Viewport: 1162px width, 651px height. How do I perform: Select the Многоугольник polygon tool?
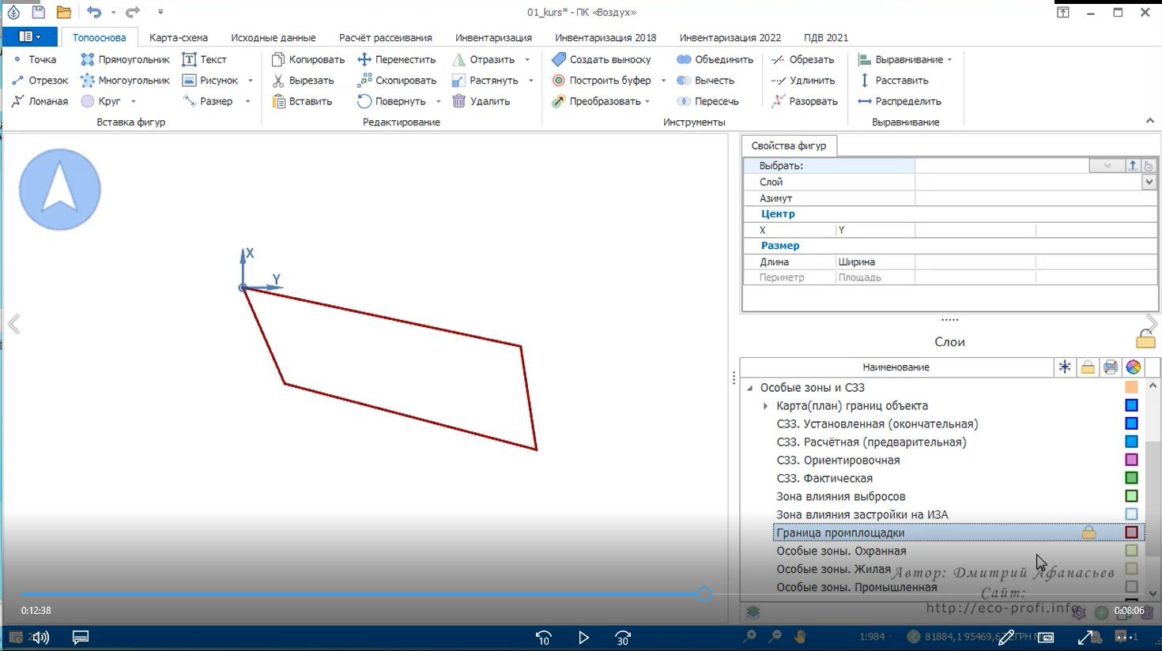[125, 81]
